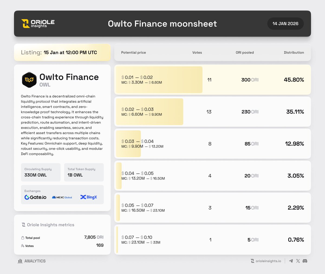Click the Owlto Finance description paragraph

62,125
